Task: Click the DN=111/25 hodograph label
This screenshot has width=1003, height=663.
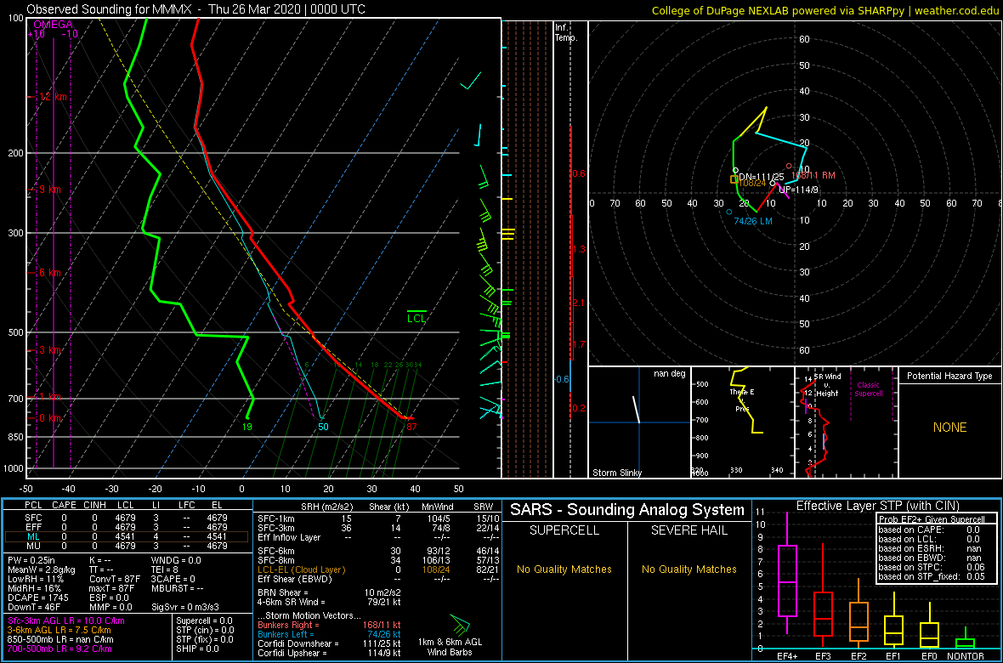Action: coord(762,177)
